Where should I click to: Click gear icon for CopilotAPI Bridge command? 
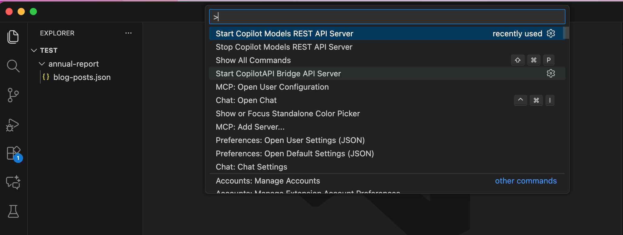[x=551, y=73]
